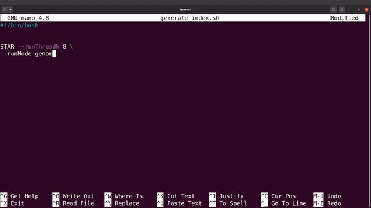Click the ^O Write Out shortcut
Image resolution: width=371 pixels, height=208 pixels.
click(x=73, y=196)
